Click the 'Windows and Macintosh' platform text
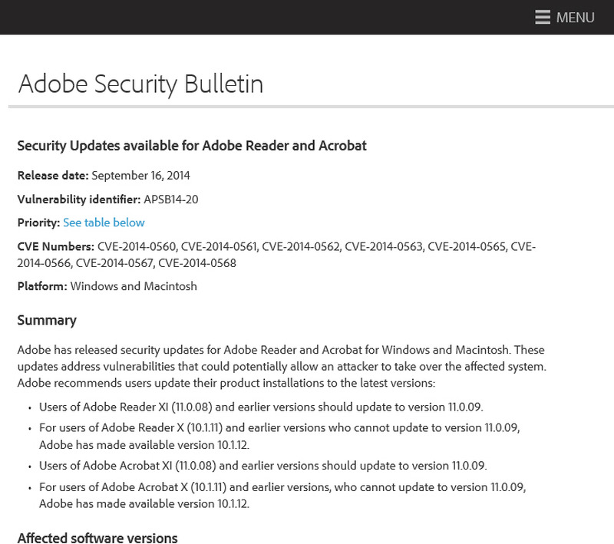This screenshot has height=544, width=614. [x=134, y=286]
